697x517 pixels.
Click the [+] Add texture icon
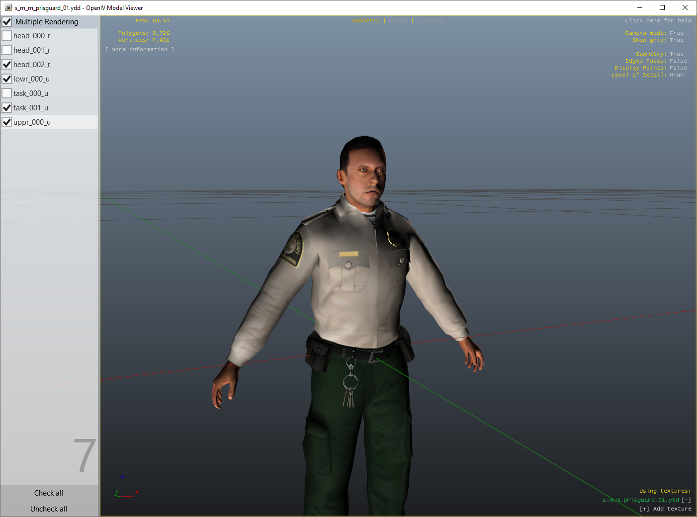tap(644, 509)
